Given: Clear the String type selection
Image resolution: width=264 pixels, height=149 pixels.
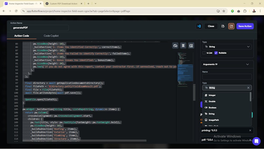Looking at the screenshot, I should coord(248,88).
